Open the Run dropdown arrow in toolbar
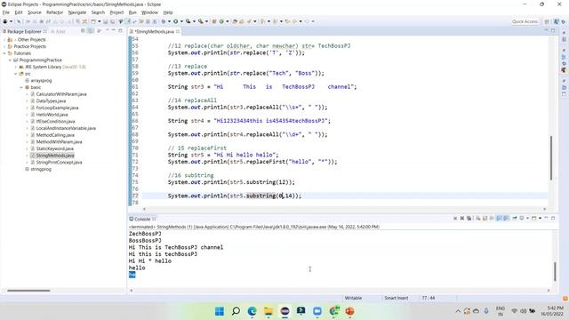Image resolution: width=569 pixels, height=320 pixels. (181, 21)
